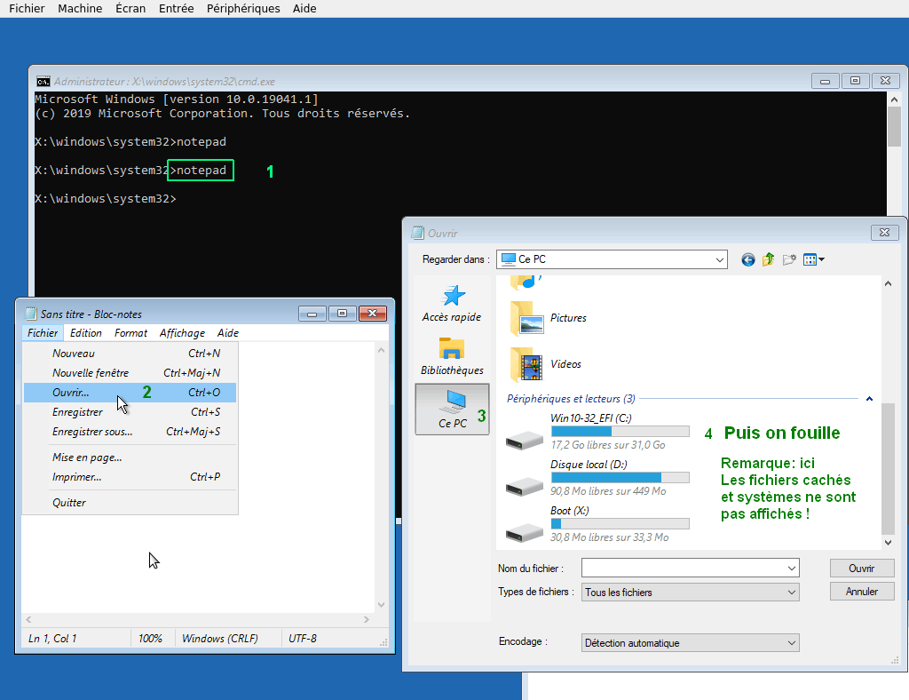Open the Aide menu in Bloc-notes
The height and width of the screenshot is (700, 909).
click(228, 333)
